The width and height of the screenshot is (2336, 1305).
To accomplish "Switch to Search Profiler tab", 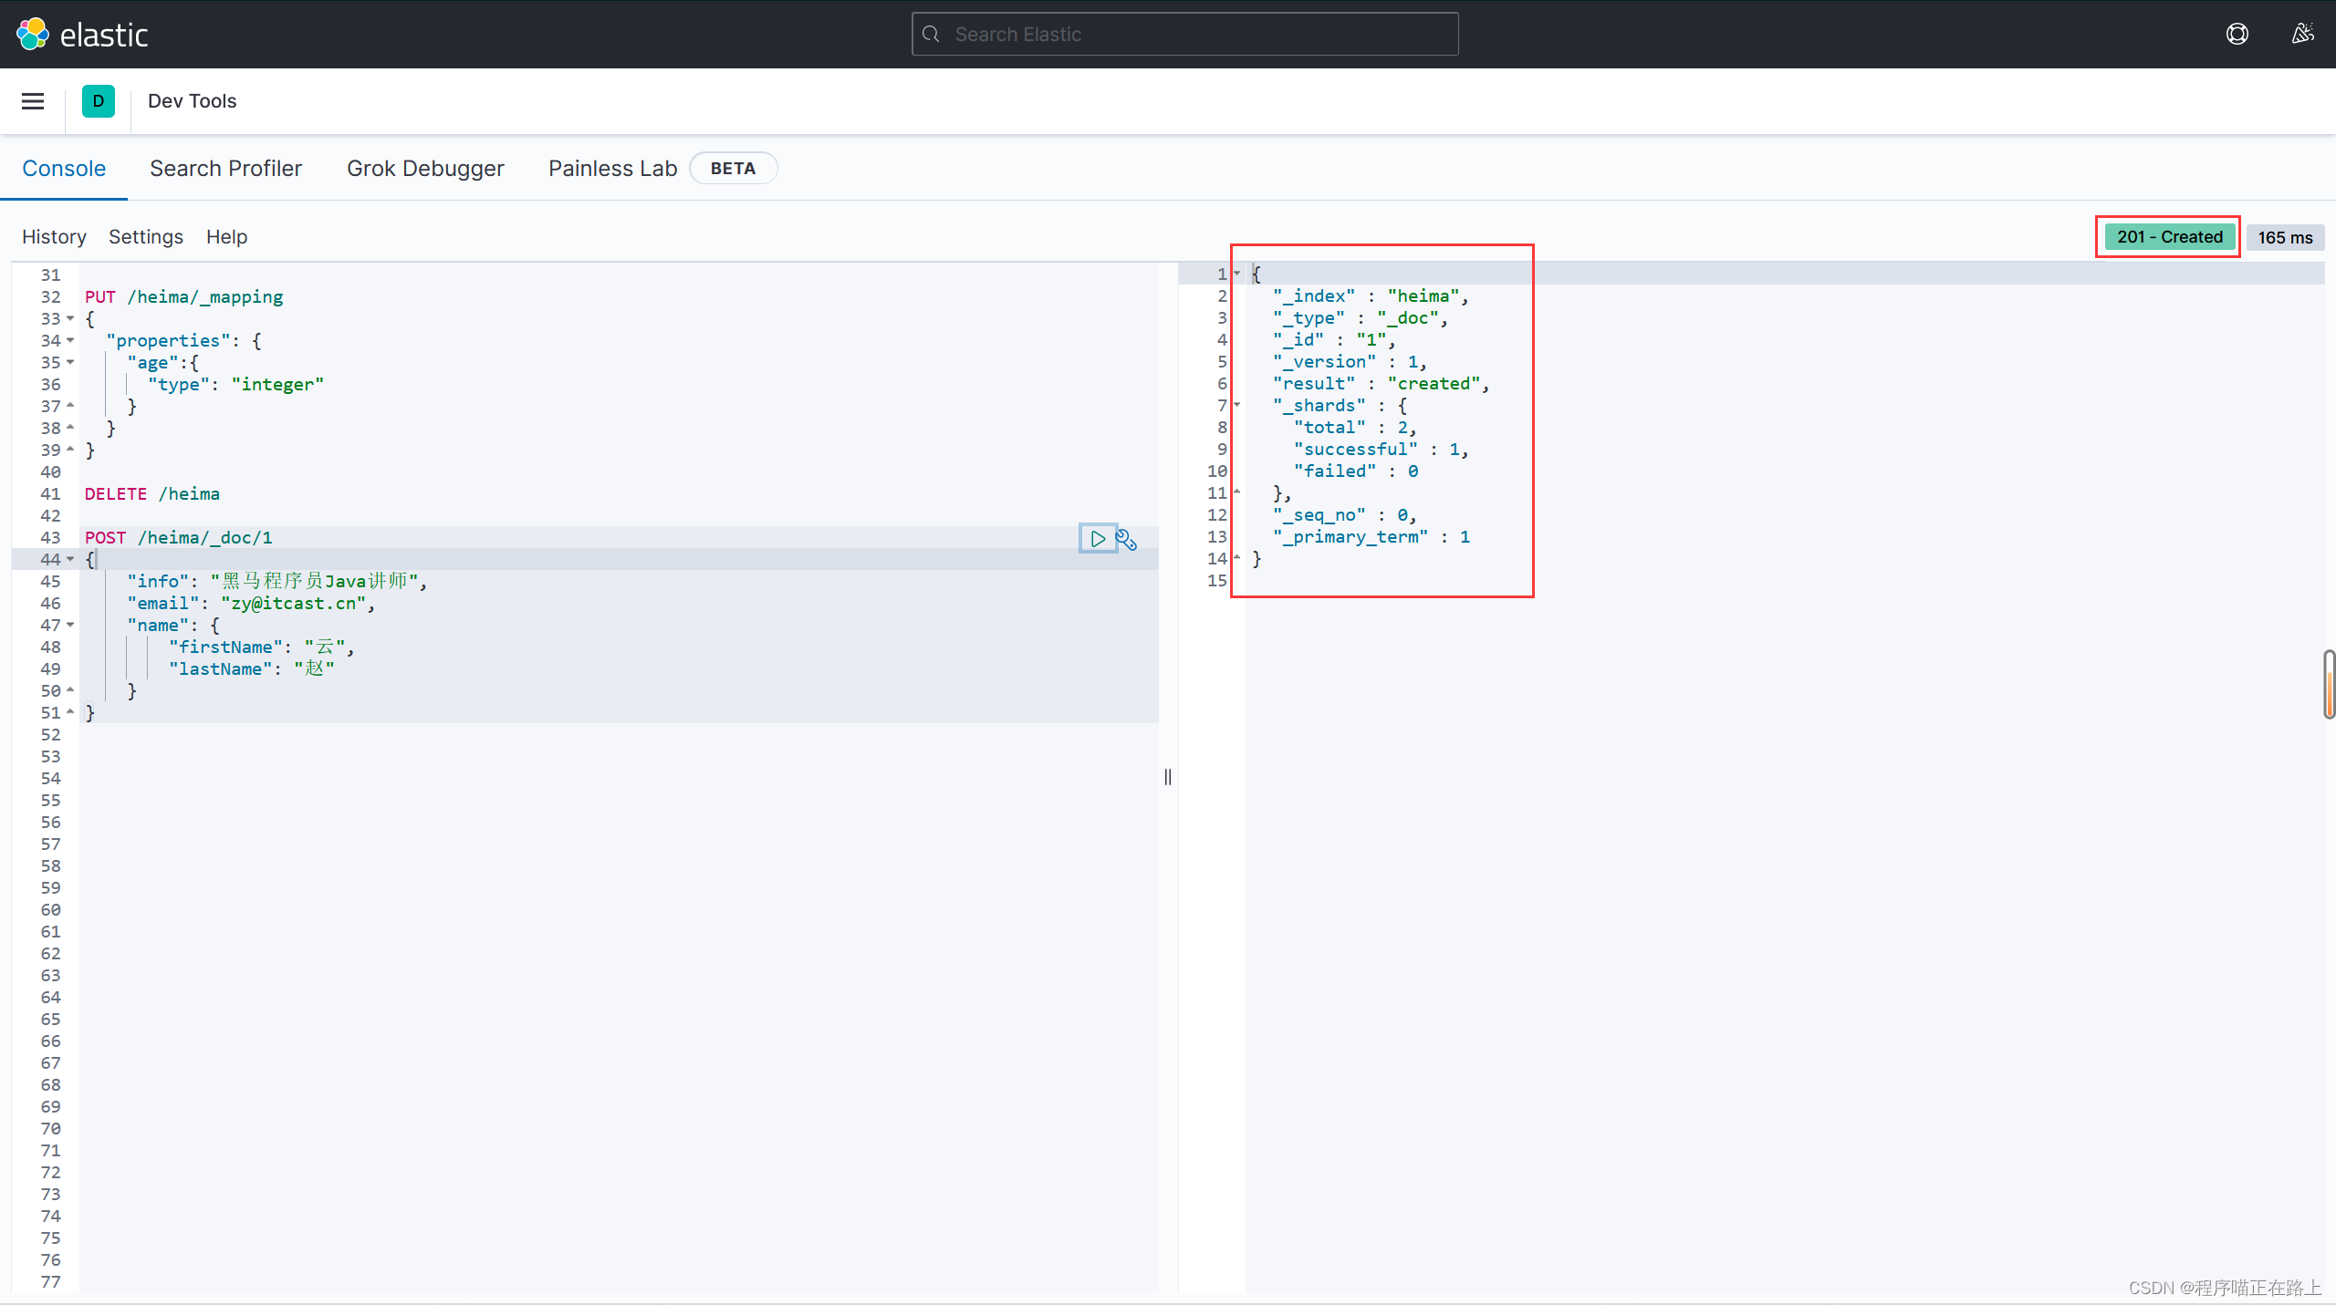I will pyautogui.click(x=225, y=169).
